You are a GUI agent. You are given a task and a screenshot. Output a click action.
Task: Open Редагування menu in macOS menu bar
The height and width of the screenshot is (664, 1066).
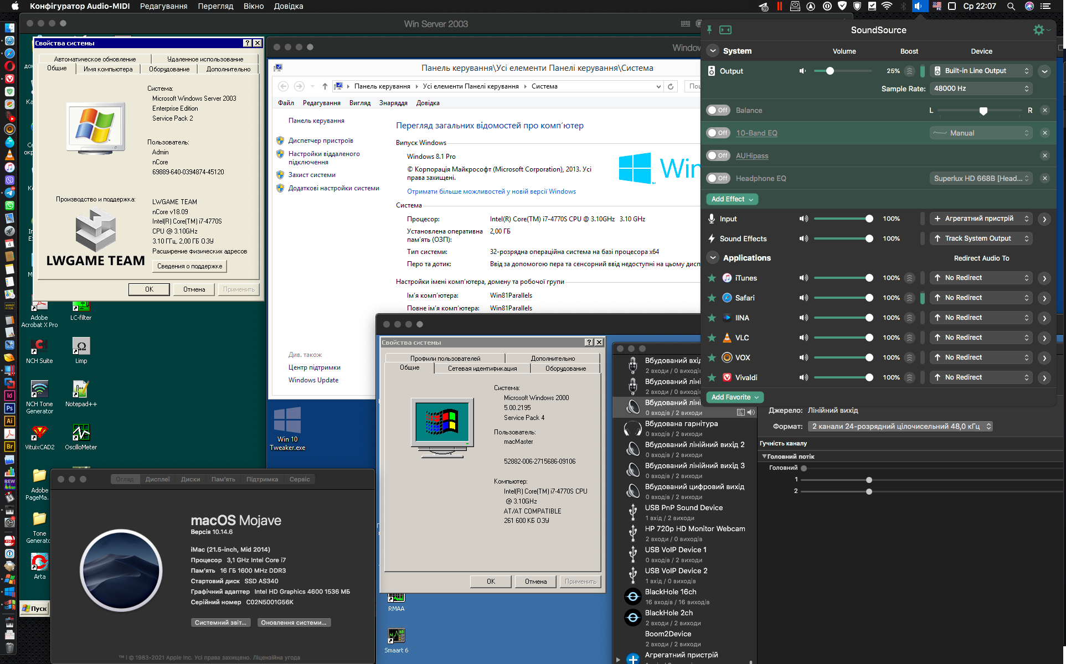point(163,6)
